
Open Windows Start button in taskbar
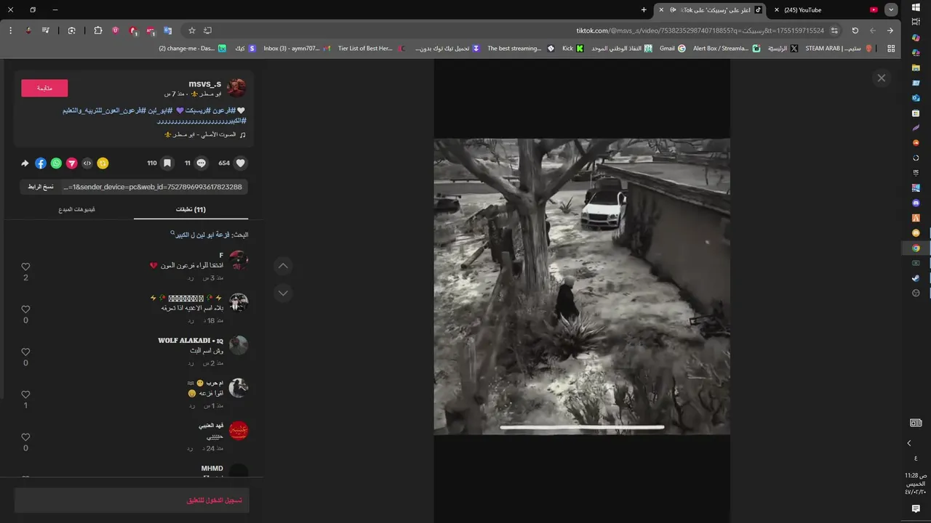[x=916, y=7]
